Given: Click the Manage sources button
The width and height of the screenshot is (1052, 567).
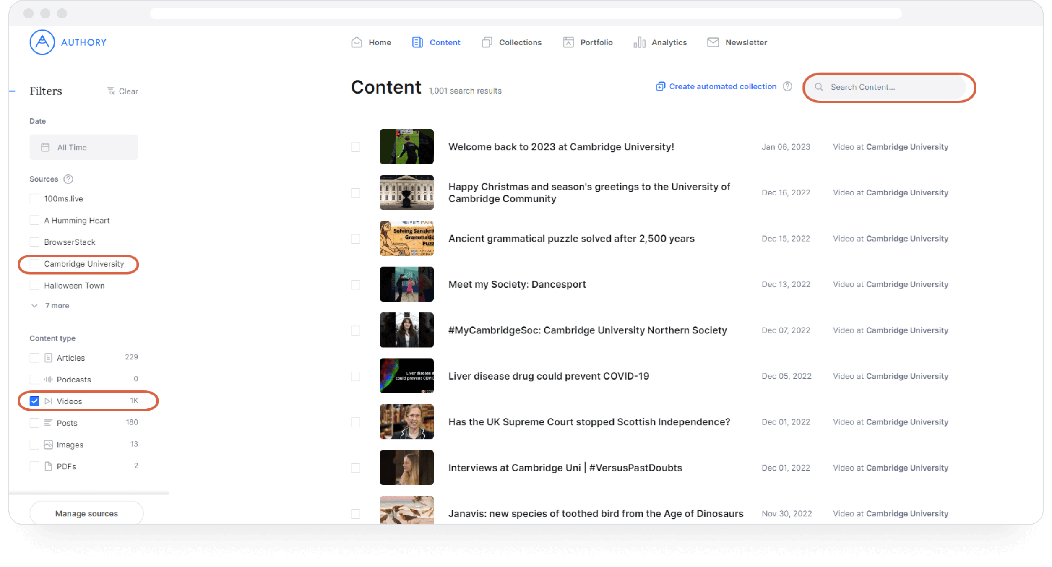Looking at the screenshot, I should pyautogui.click(x=86, y=513).
